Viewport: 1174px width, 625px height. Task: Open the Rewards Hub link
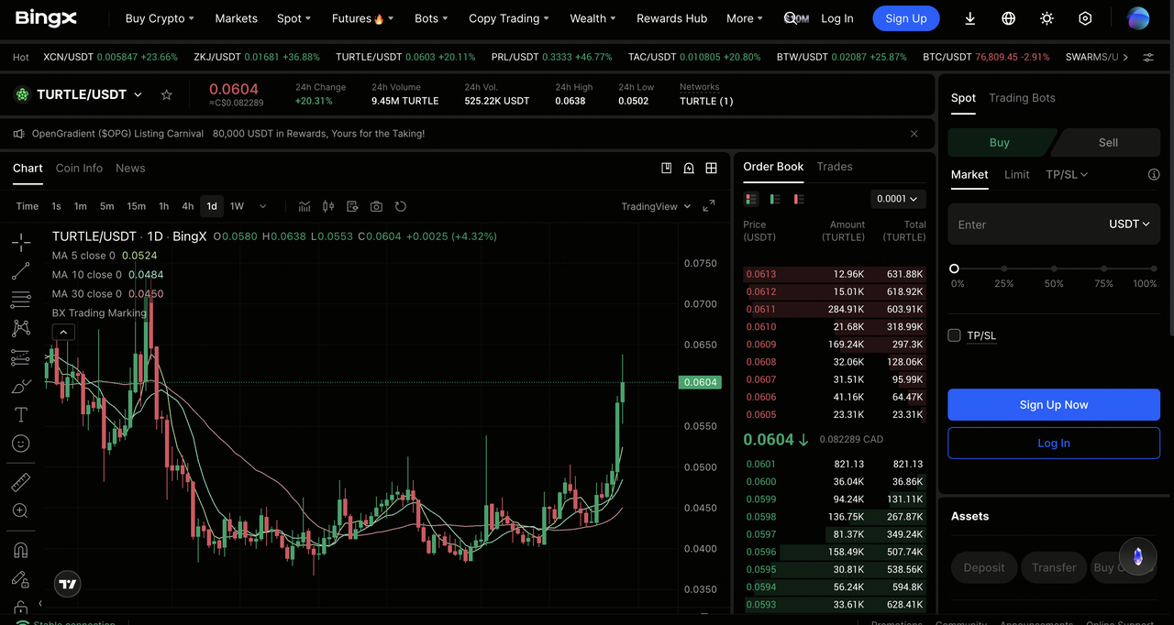tap(671, 18)
